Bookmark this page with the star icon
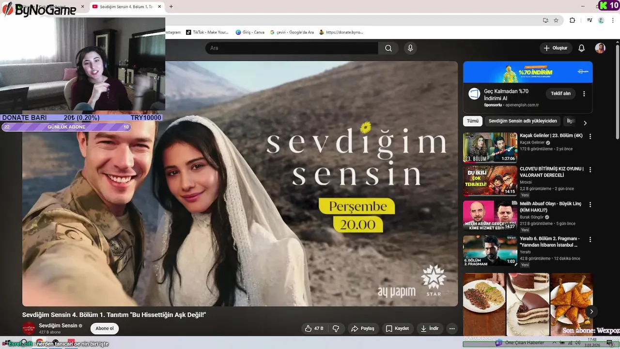 pyautogui.click(x=556, y=20)
